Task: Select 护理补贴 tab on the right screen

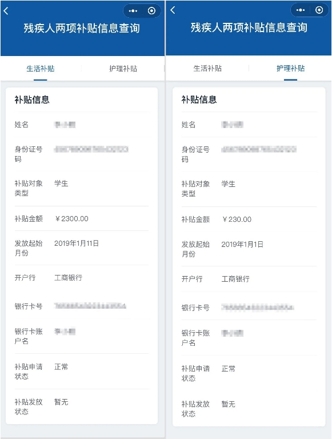Action: coord(290,69)
